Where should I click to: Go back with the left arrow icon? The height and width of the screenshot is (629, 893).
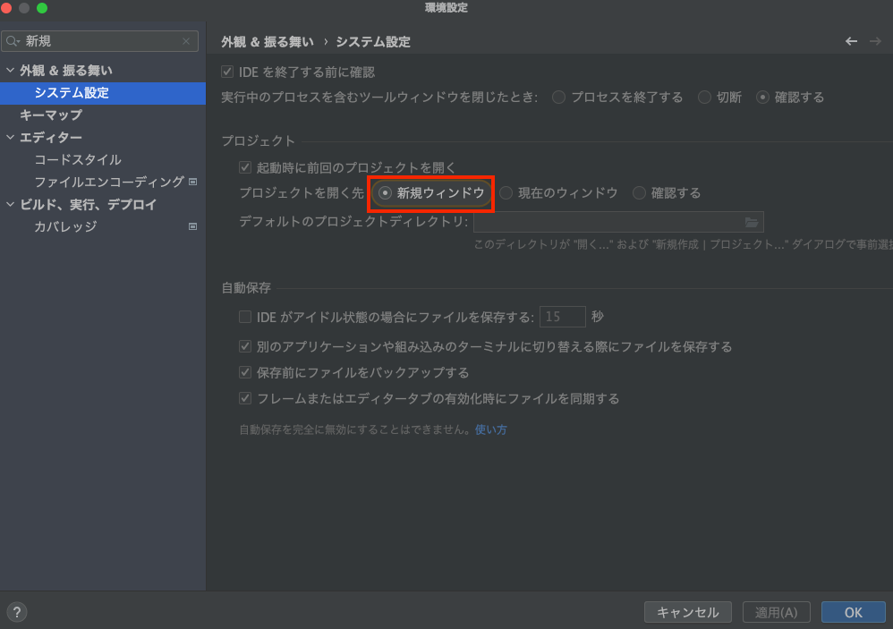pos(852,41)
